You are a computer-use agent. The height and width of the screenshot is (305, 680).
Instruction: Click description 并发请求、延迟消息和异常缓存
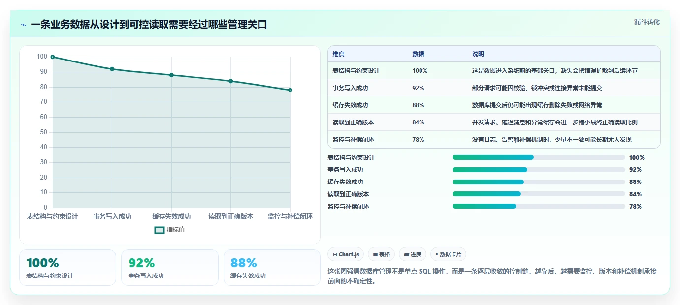click(554, 122)
